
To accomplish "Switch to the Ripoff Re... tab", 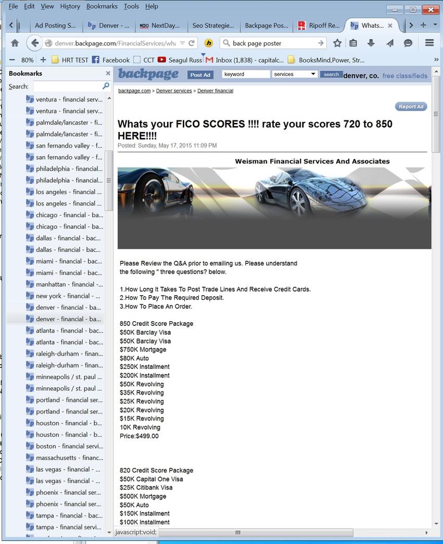I will coord(319,26).
